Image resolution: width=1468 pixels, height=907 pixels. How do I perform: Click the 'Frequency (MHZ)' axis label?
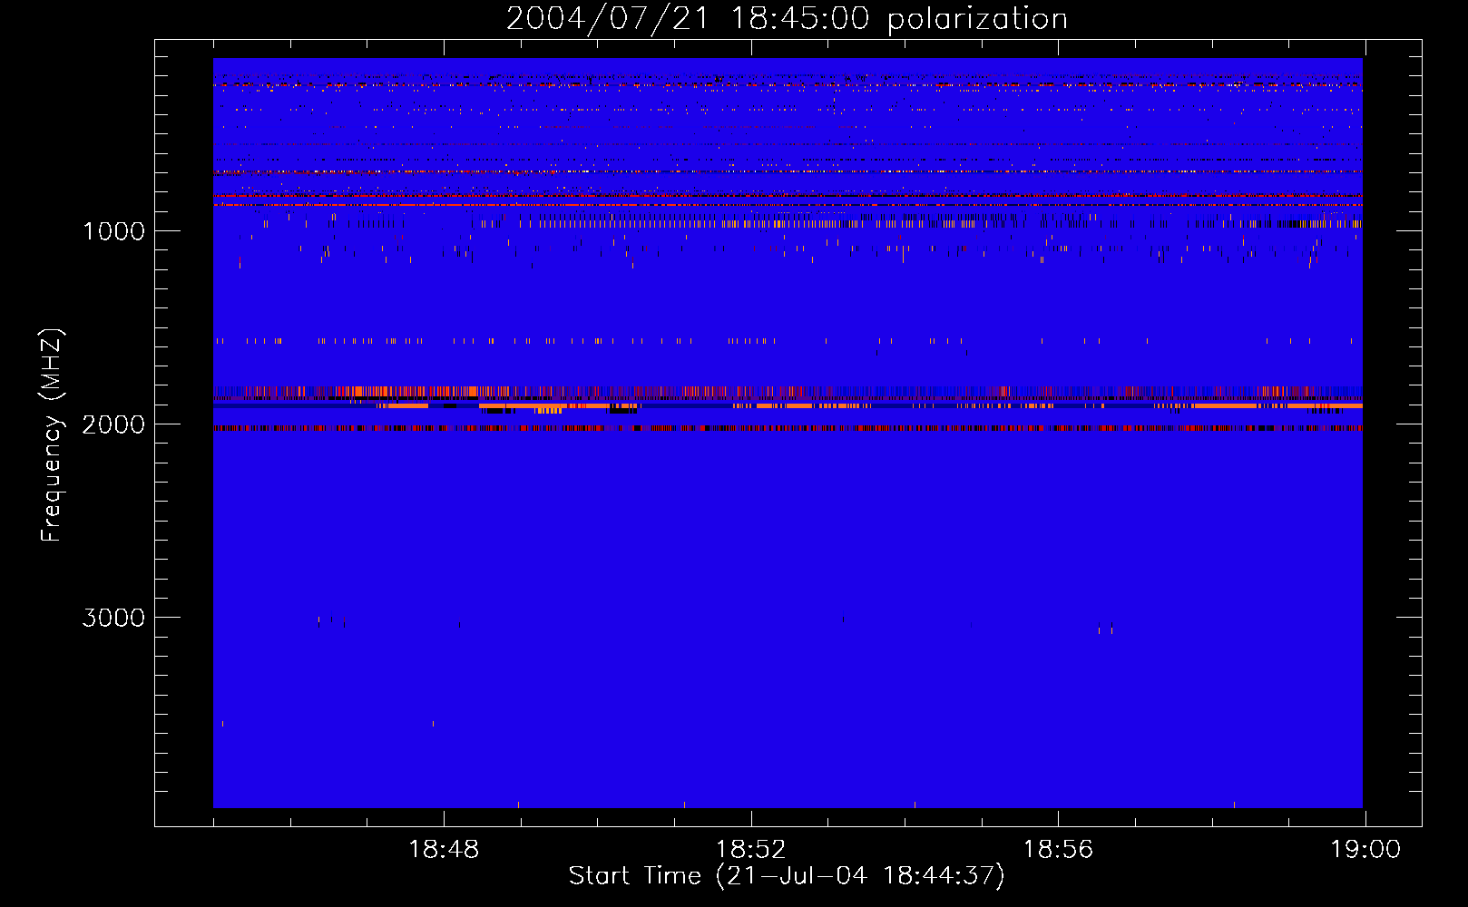pyautogui.click(x=52, y=435)
